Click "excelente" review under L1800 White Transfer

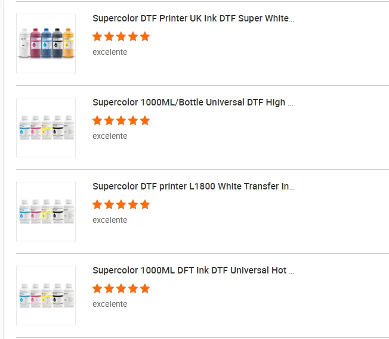coord(110,220)
